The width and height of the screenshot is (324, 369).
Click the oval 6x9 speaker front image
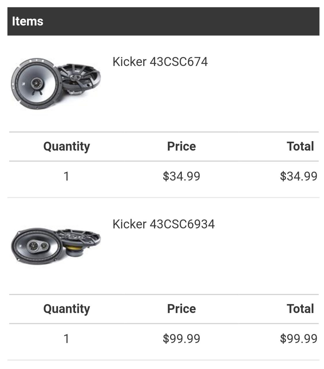(37, 247)
